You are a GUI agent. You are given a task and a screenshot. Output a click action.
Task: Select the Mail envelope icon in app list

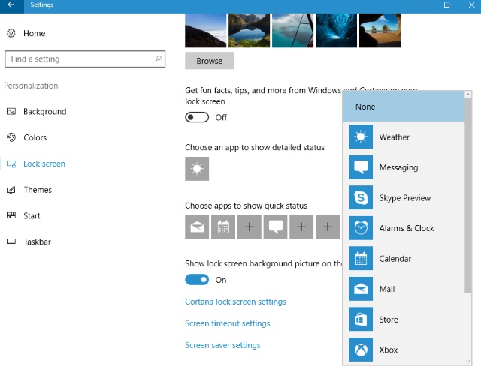point(361,289)
